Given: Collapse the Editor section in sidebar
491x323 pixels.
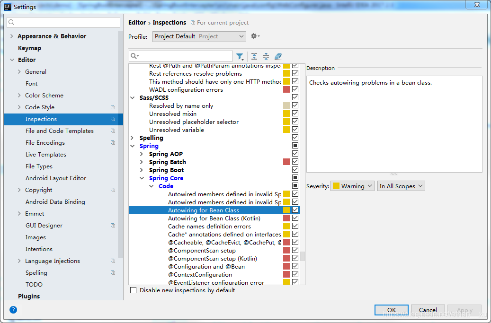Looking at the screenshot, I should click(x=12, y=60).
